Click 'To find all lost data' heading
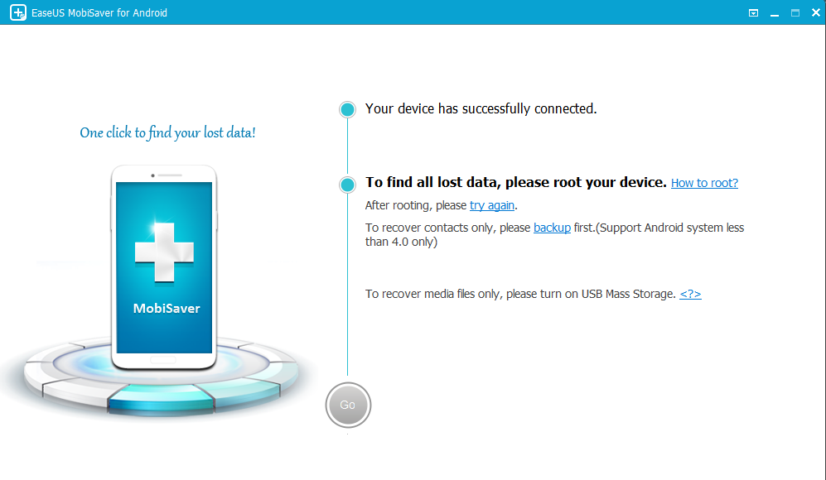This screenshot has width=826, height=480. pos(516,182)
